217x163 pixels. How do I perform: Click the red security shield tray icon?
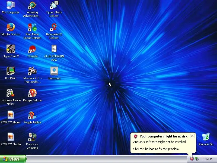192,159
